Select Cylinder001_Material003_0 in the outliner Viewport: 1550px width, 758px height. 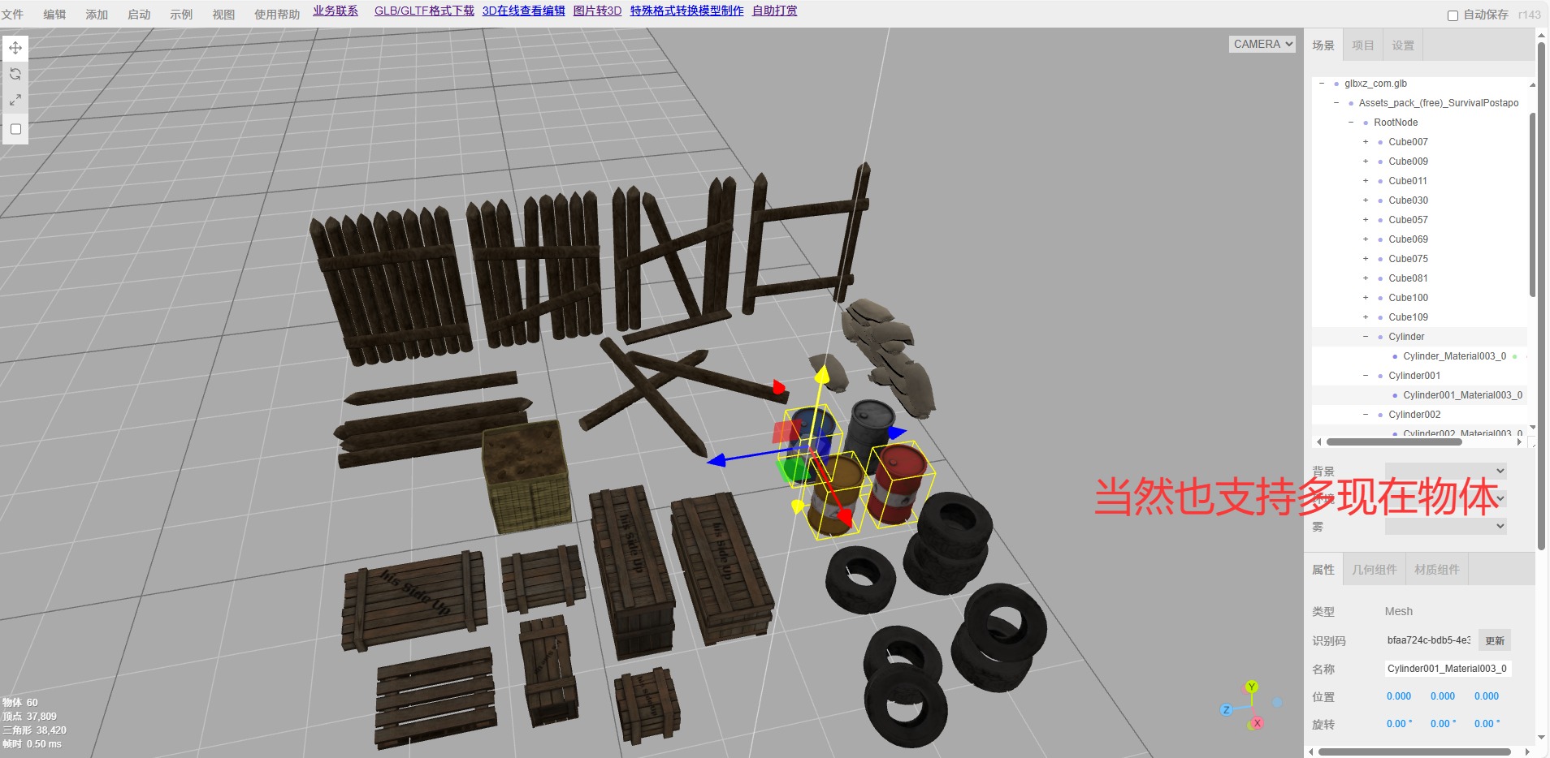pos(1462,395)
